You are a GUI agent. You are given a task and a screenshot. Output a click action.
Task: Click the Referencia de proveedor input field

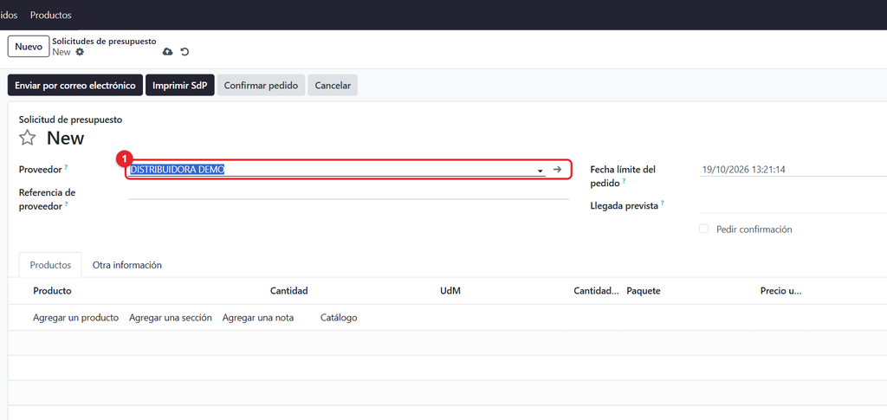348,192
